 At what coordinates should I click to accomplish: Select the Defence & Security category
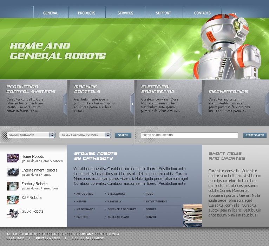click(122, 209)
